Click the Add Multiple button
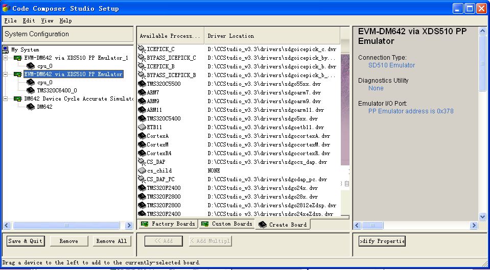The height and width of the screenshot is (270, 490). tap(211, 241)
